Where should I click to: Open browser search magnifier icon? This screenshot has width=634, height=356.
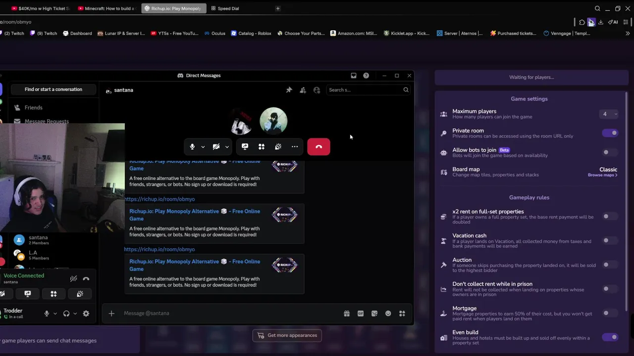[597, 8]
